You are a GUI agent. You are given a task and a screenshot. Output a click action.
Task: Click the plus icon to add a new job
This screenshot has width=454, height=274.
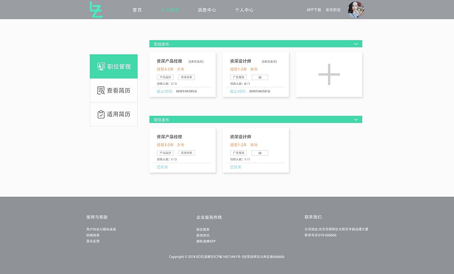(329, 74)
